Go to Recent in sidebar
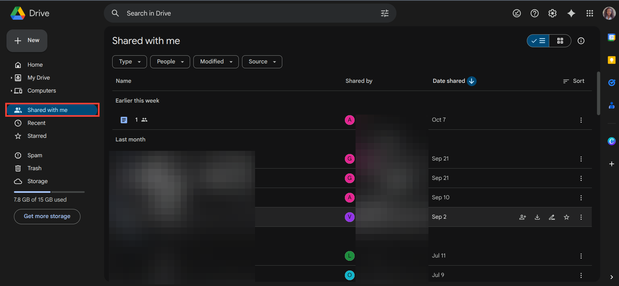The height and width of the screenshot is (286, 619). 36,123
